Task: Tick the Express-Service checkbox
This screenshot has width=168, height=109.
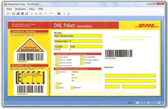Action: (57, 58)
